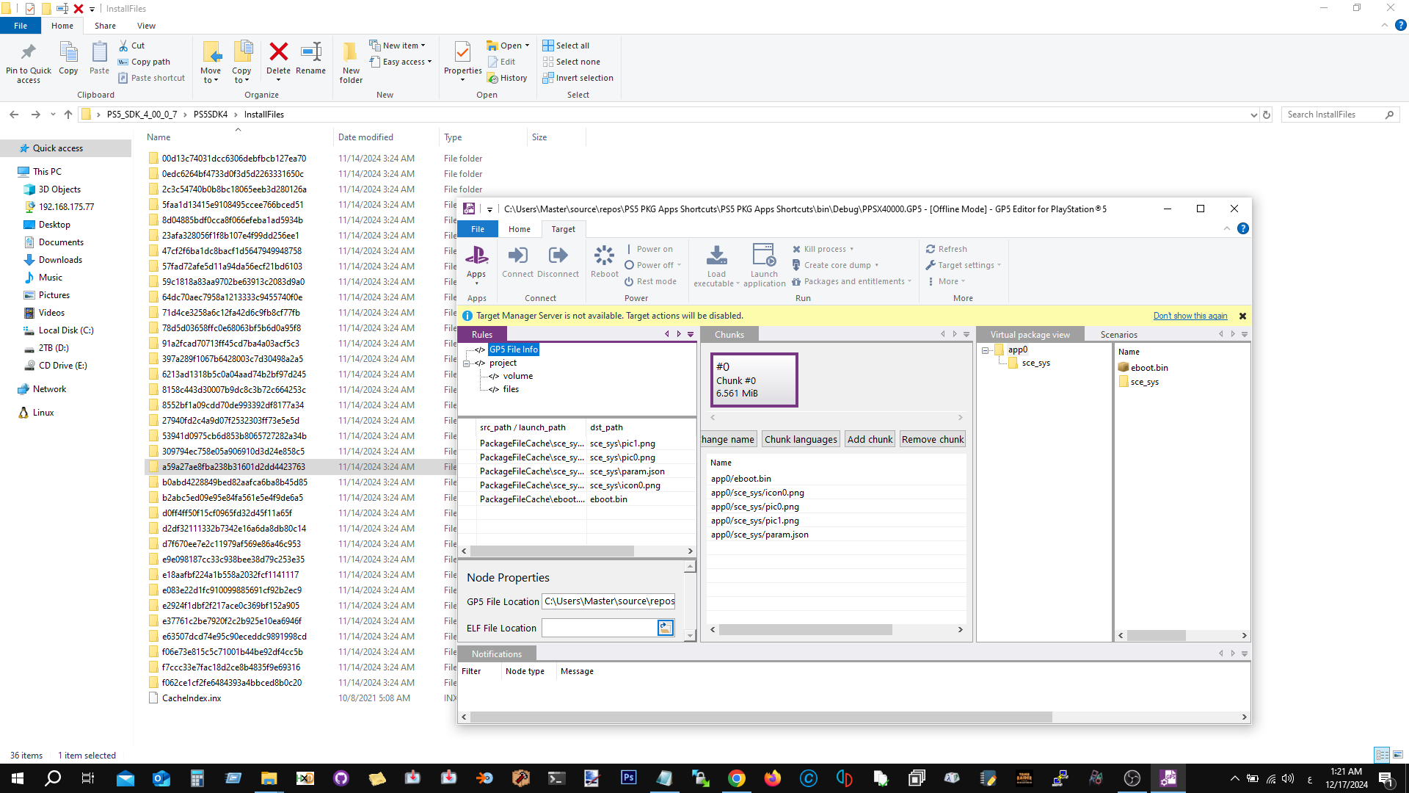Click Select all in Explorer ribbon
Image resolution: width=1409 pixels, height=793 pixels.
tap(566, 46)
